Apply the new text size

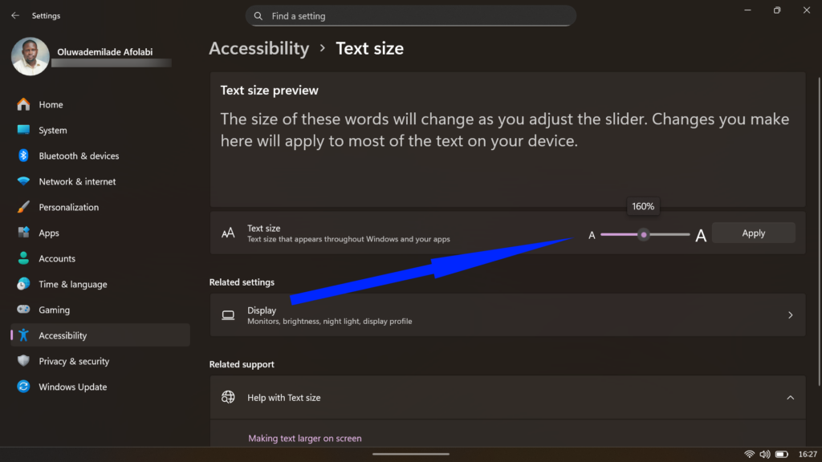coord(753,233)
